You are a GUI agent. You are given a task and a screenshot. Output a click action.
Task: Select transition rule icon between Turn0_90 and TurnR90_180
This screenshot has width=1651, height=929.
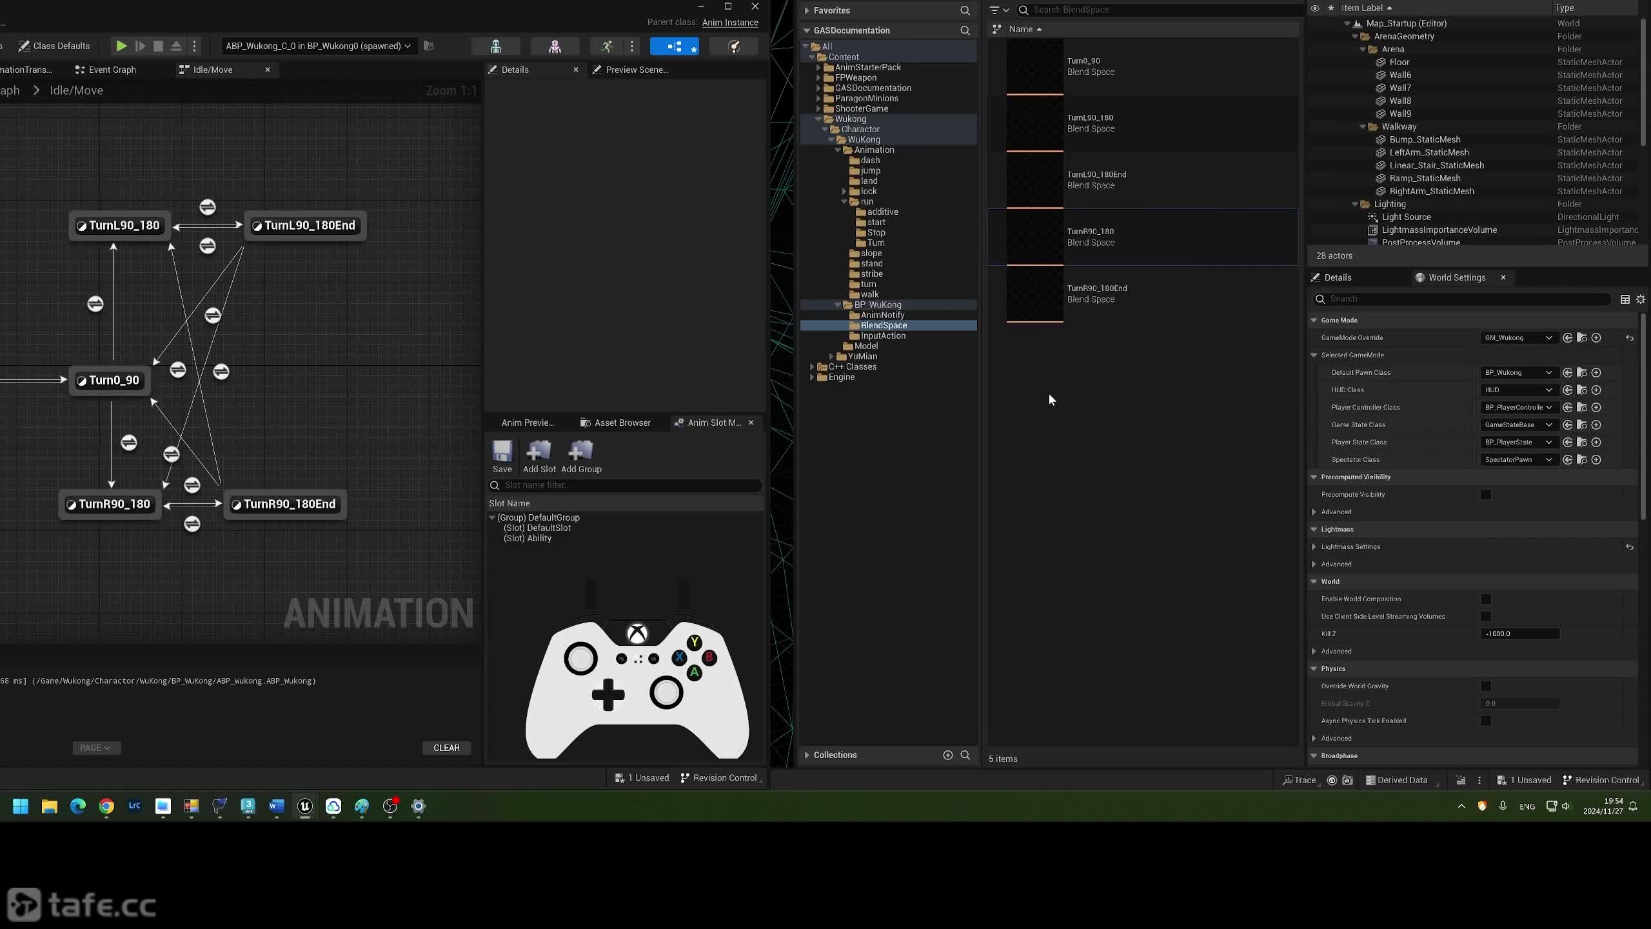pos(129,443)
